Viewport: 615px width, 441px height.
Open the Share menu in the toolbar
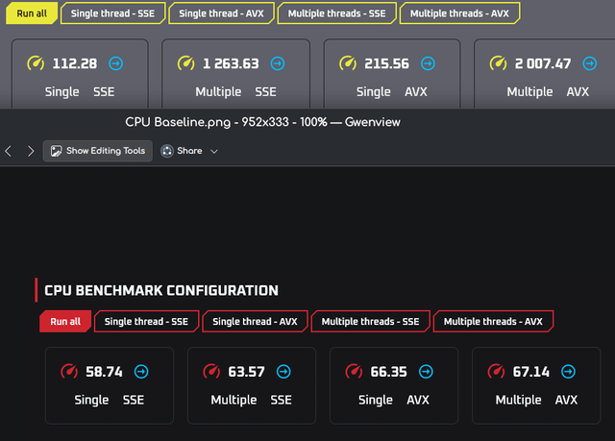point(182,151)
